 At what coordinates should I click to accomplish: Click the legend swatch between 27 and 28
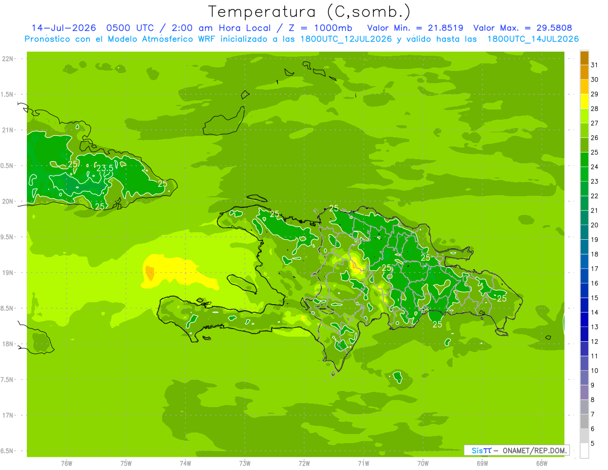[584, 116]
